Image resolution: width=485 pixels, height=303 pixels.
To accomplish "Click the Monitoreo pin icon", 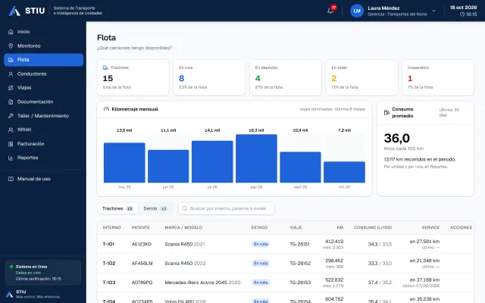I will click(11, 45).
